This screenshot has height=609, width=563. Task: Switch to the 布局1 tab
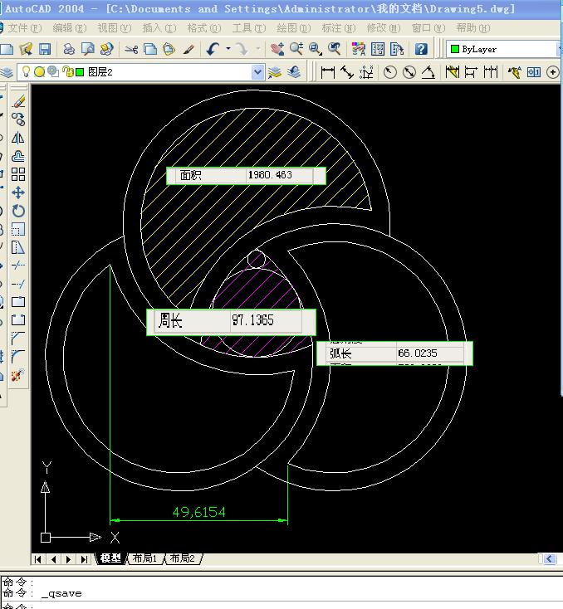pyautogui.click(x=145, y=558)
